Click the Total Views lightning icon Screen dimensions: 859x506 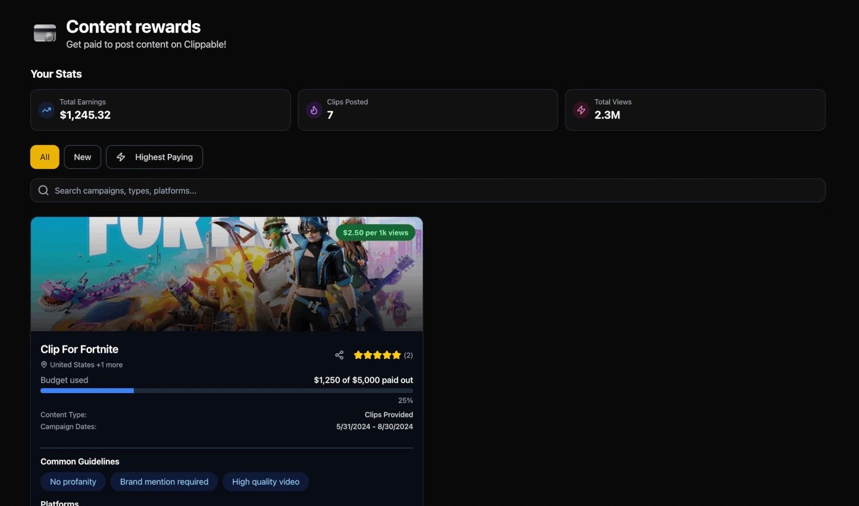click(581, 110)
